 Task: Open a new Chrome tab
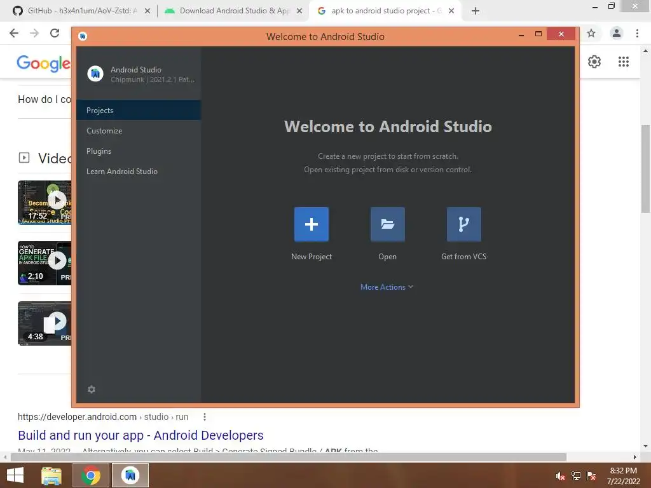point(476,11)
